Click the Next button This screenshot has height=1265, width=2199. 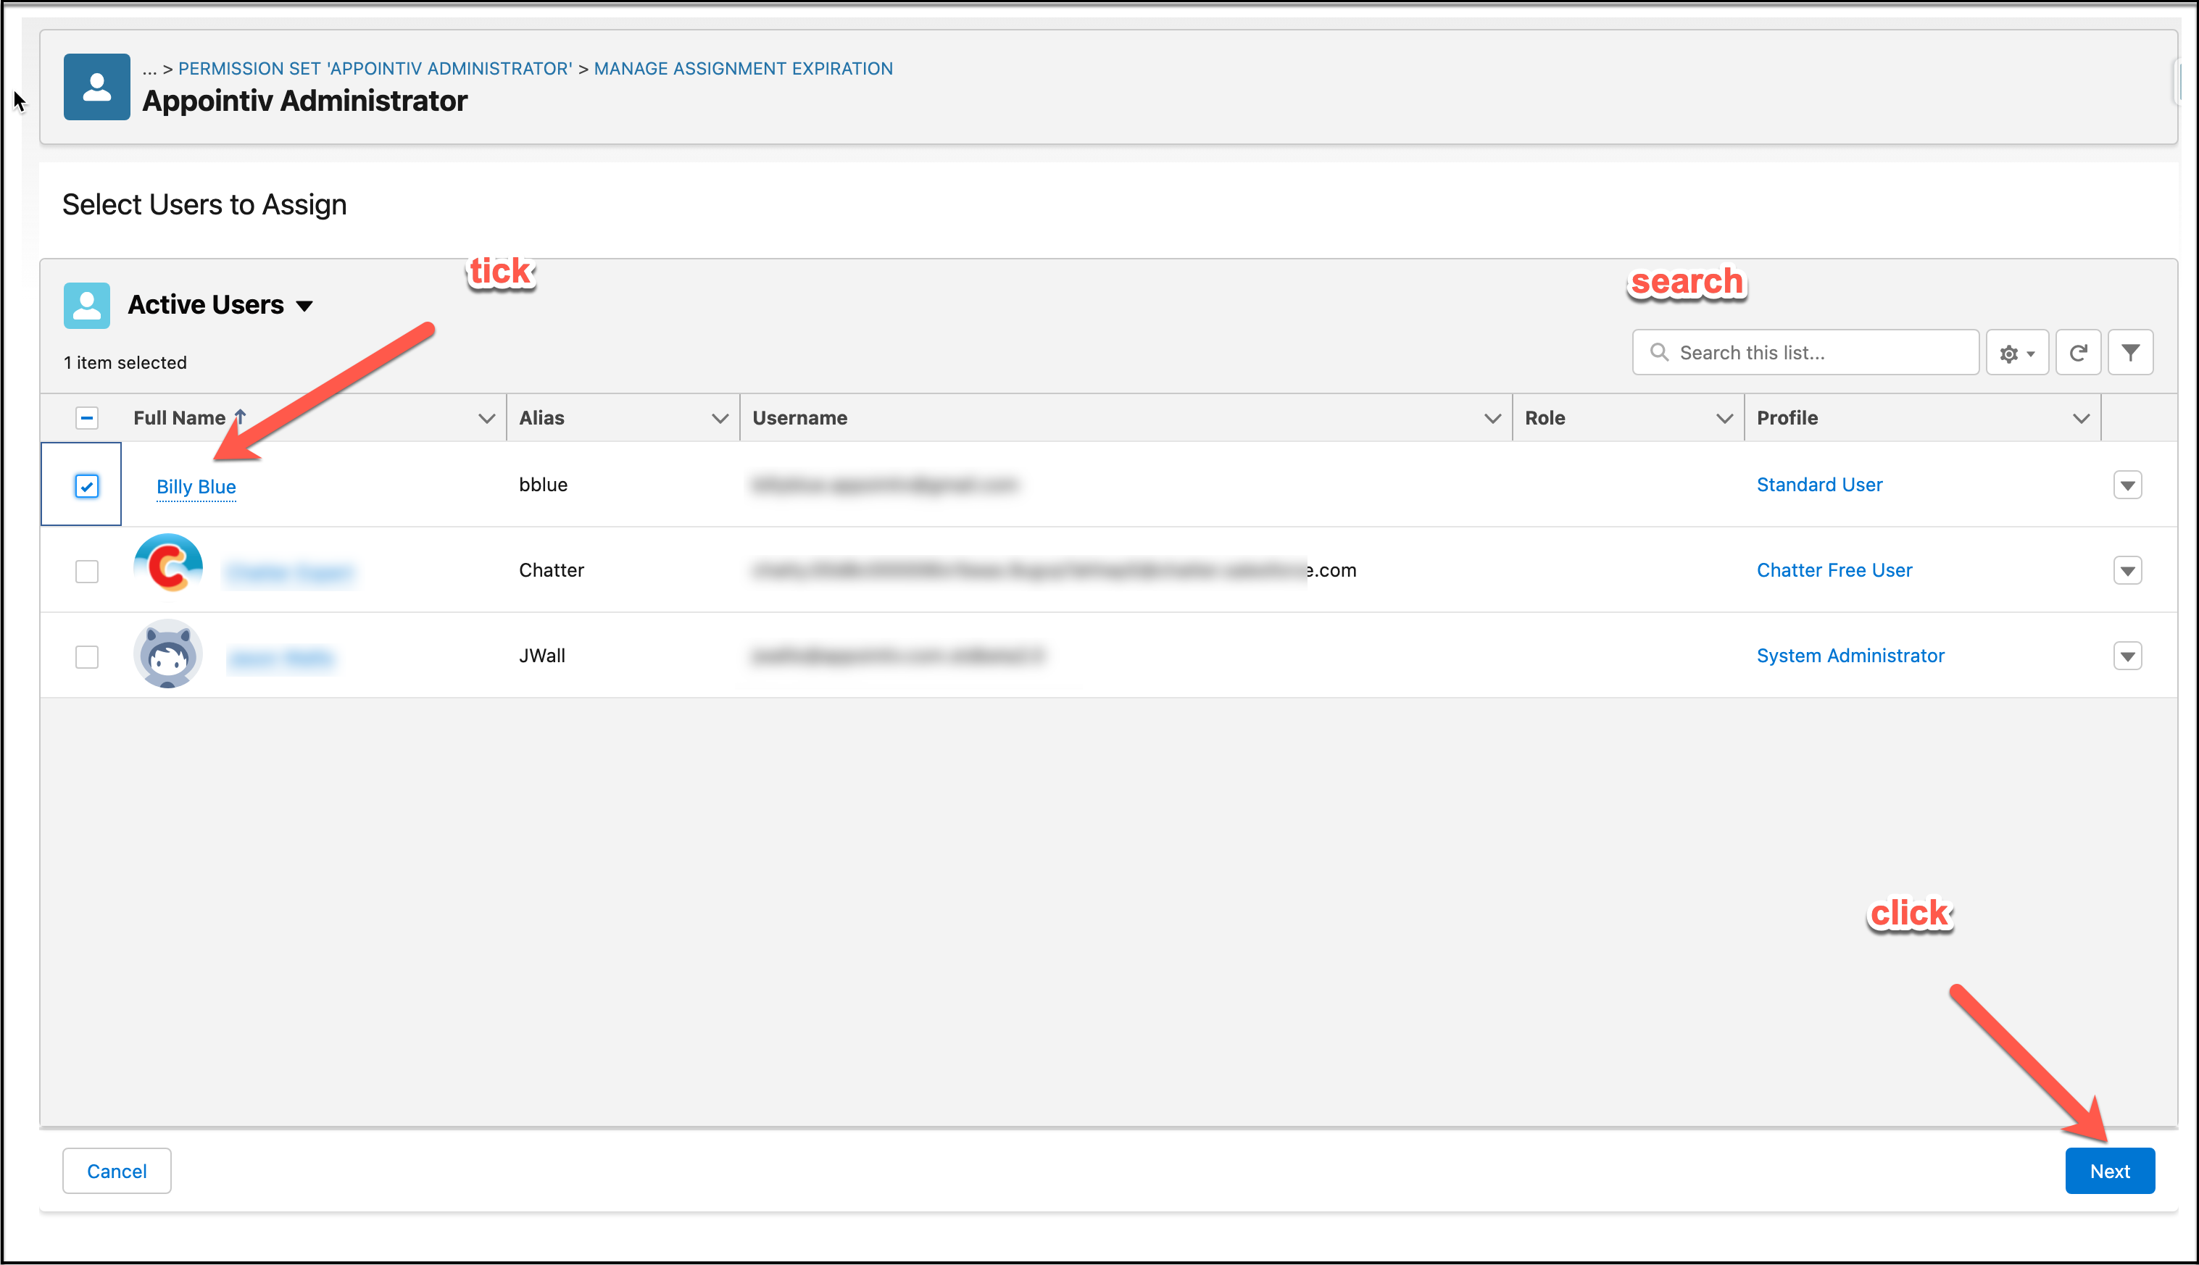coord(2109,1170)
